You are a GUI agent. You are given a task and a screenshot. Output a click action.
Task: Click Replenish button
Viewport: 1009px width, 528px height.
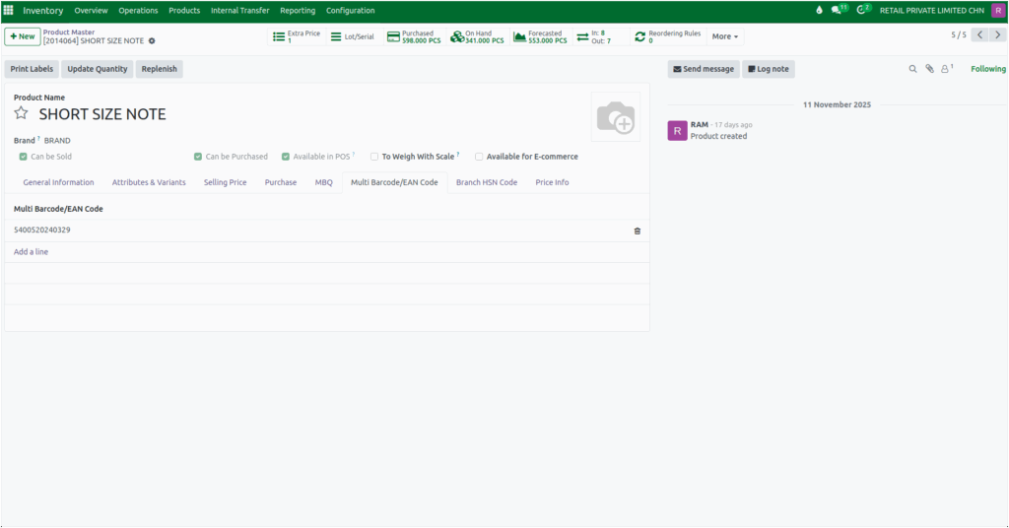(x=159, y=69)
